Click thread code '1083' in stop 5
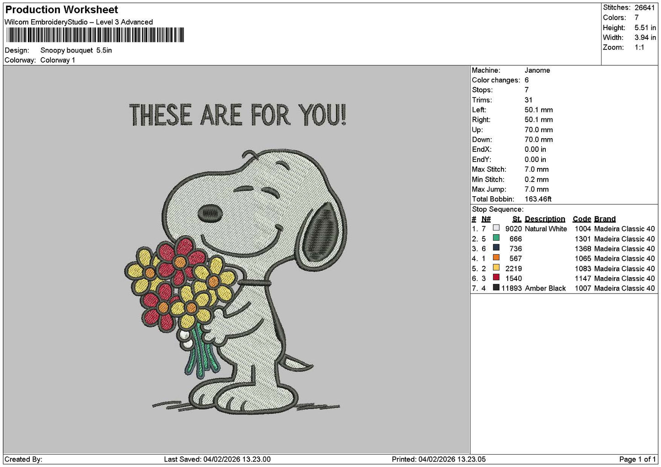The height and width of the screenshot is (467, 661). [x=583, y=268]
